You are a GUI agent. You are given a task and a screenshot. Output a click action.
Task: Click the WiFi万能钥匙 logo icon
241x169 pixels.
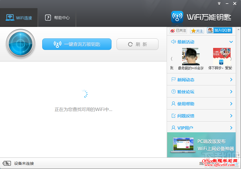[x=177, y=17]
